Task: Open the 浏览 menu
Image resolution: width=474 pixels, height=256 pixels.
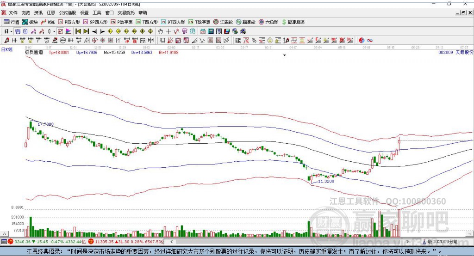Action: tap(26, 12)
